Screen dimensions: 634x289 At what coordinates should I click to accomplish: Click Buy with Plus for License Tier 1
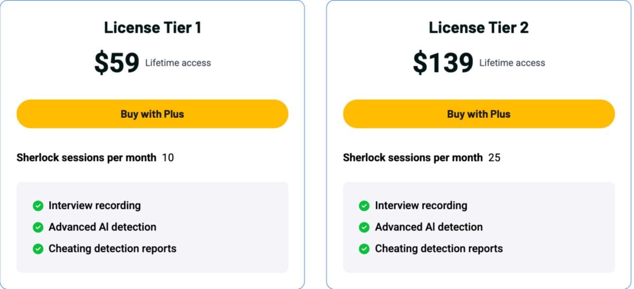coord(152,114)
